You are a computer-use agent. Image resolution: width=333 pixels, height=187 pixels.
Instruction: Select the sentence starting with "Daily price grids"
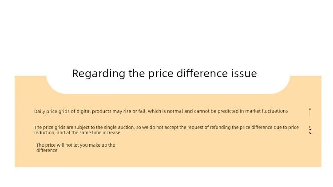point(161,111)
